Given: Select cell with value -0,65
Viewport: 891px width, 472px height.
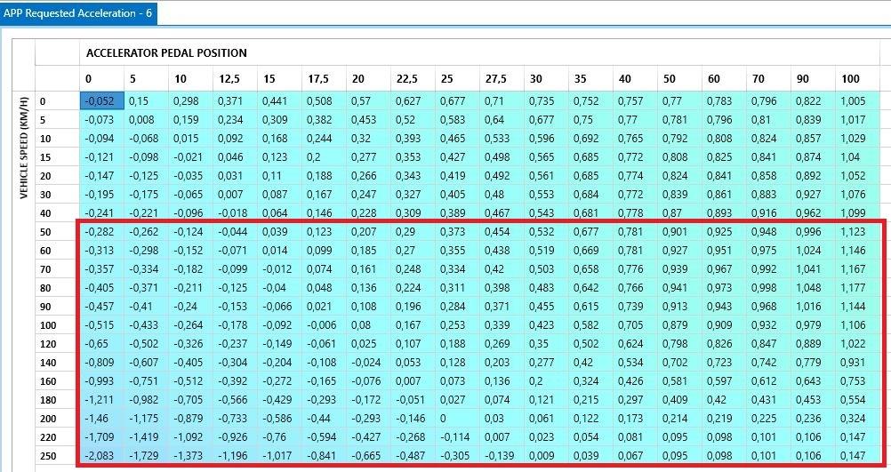Looking at the screenshot, I should 101,344.
